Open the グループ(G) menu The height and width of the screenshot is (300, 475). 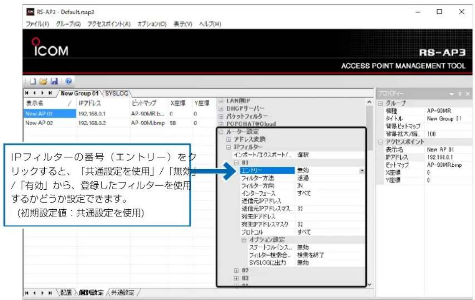click(68, 24)
